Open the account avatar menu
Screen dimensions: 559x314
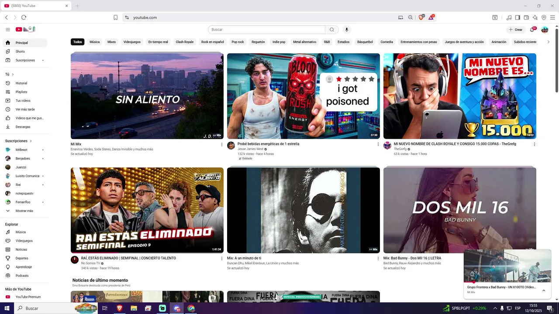tap(545, 30)
